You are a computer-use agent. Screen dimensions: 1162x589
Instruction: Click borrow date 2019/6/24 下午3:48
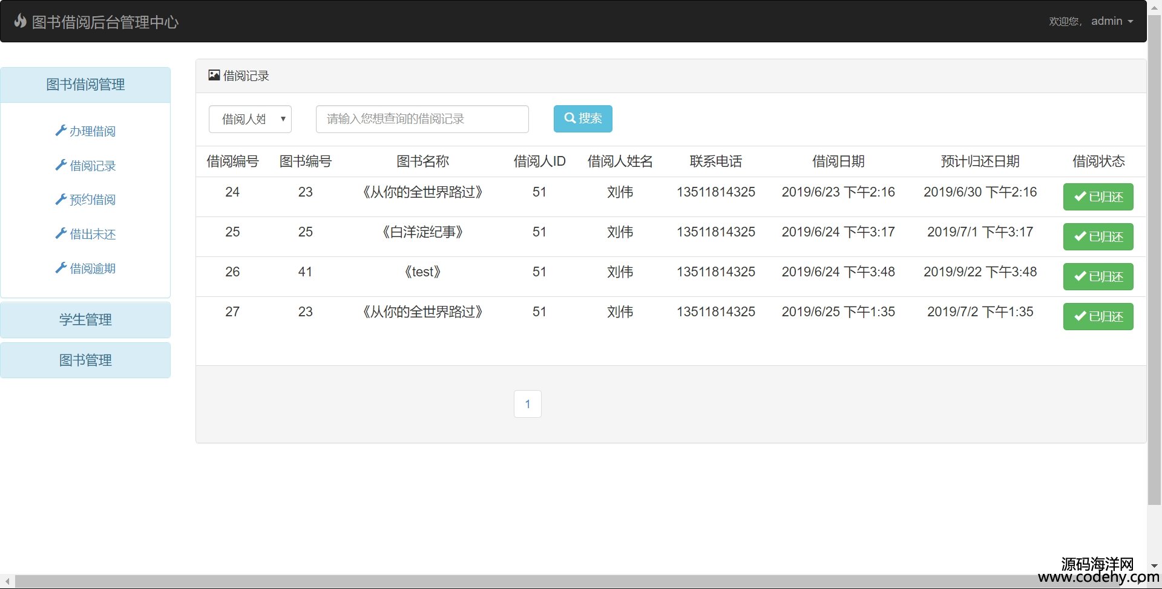tap(838, 272)
